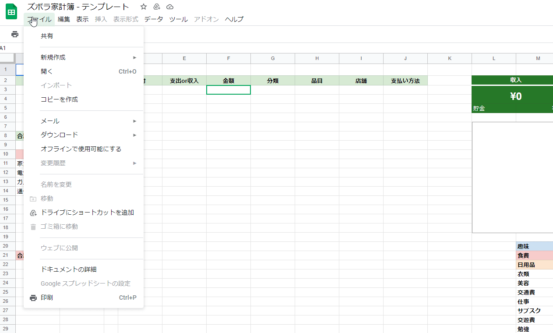Click the document title text
The width and height of the screenshot is (553, 333).
78,7
